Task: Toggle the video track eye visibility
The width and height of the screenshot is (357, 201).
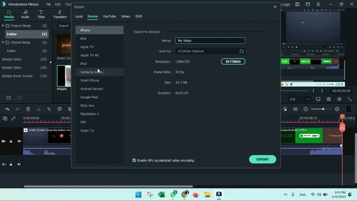Action: (19, 141)
